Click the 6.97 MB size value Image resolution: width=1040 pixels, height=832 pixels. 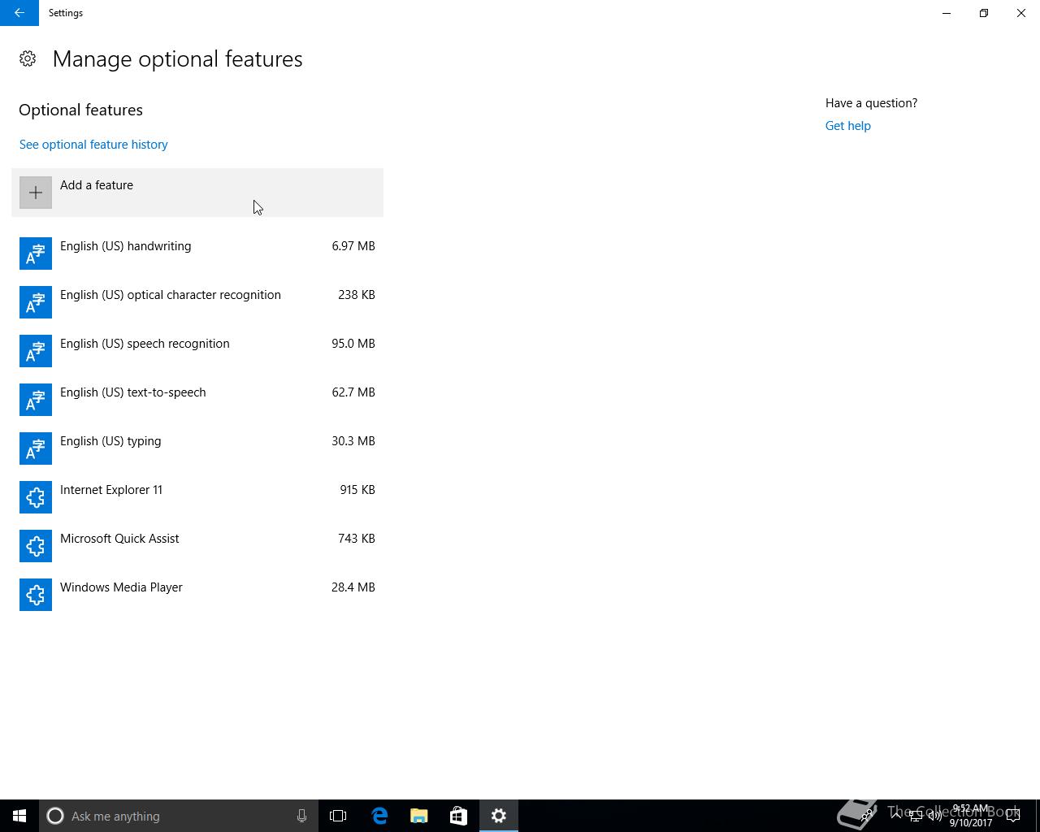353,246
